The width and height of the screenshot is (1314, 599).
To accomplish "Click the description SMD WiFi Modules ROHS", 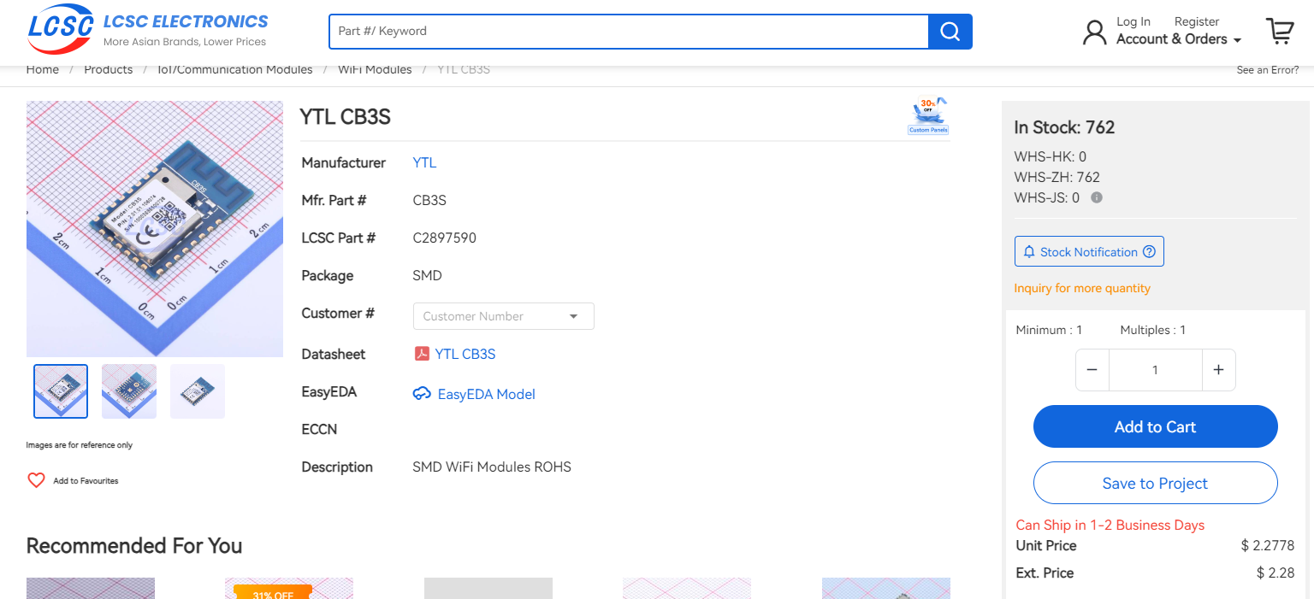I will click(x=492, y=467).
